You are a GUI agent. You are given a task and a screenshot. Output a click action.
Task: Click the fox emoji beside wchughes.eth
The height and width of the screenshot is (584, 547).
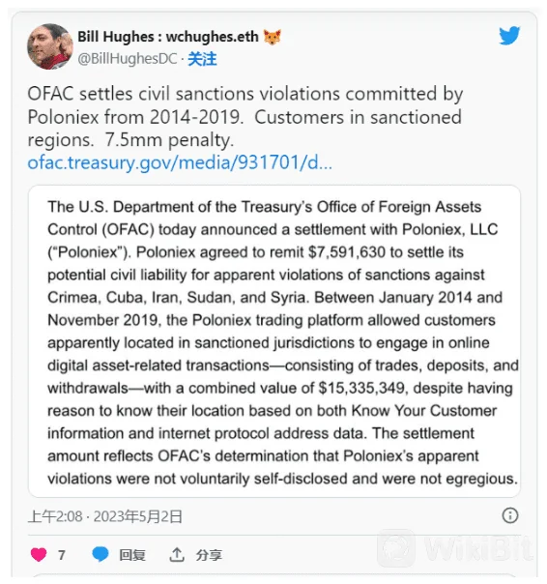pyautogui.click(x=273, y=37)
